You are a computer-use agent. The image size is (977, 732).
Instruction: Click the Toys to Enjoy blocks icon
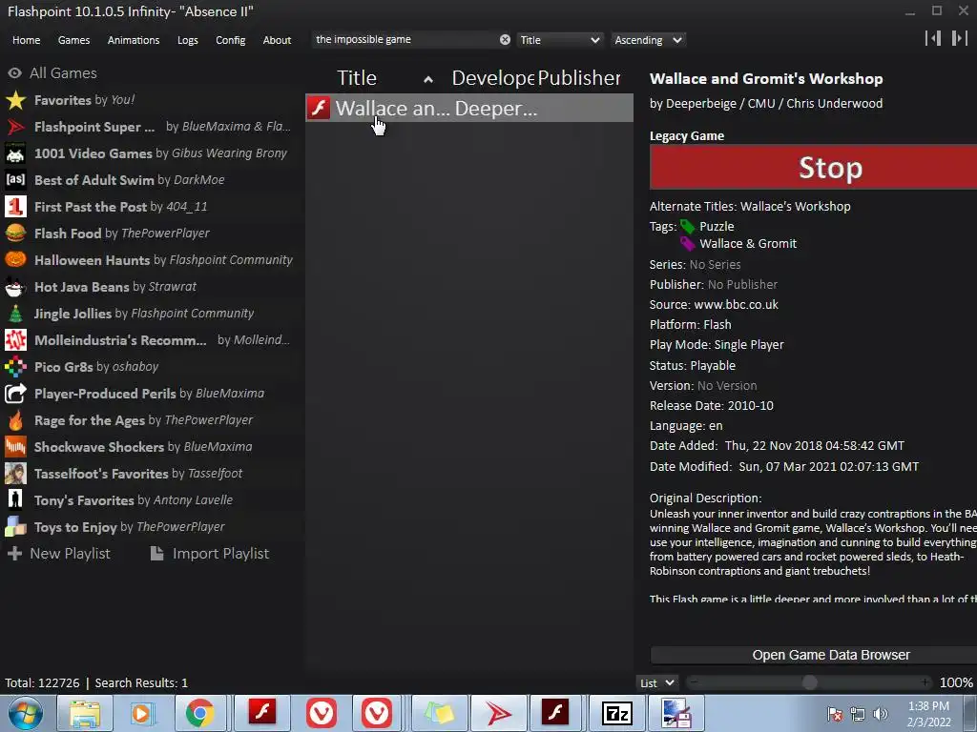click(15, 527)
